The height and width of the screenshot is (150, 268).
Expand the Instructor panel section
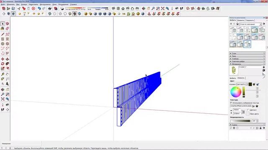tap(247, 59)
